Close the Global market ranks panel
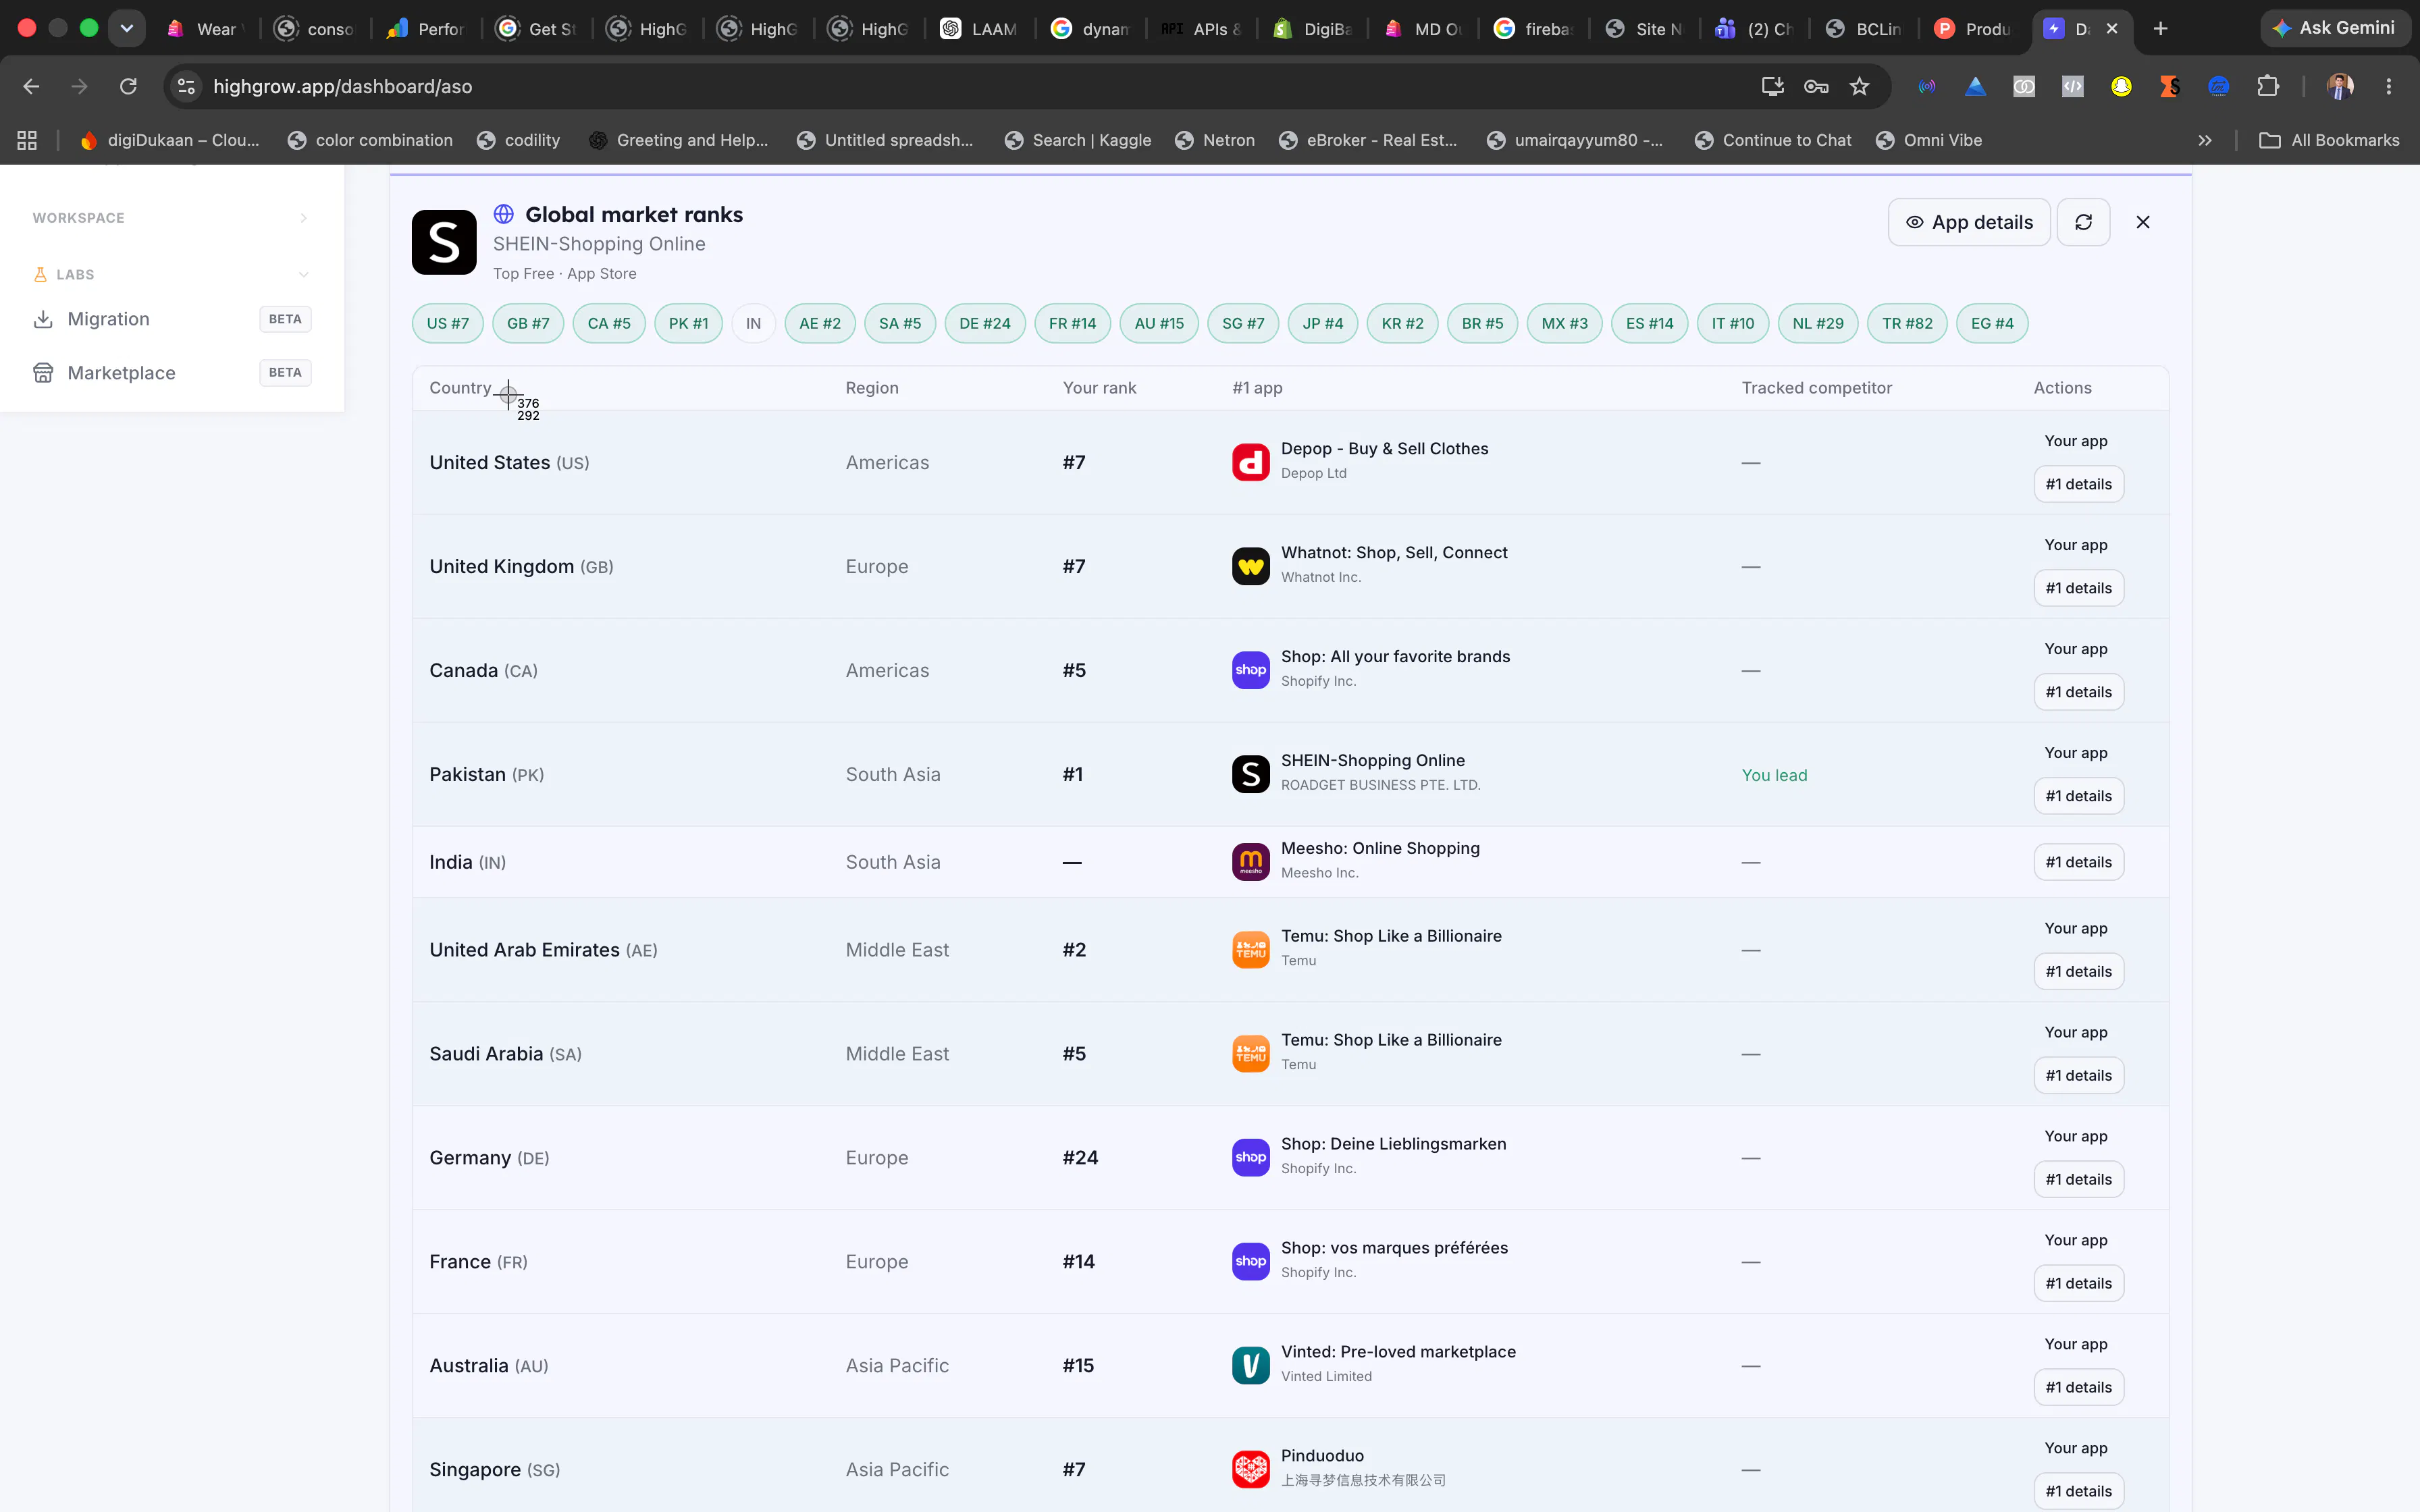The width and height of the screenshot is (2420, 1512). (2143, 222)
